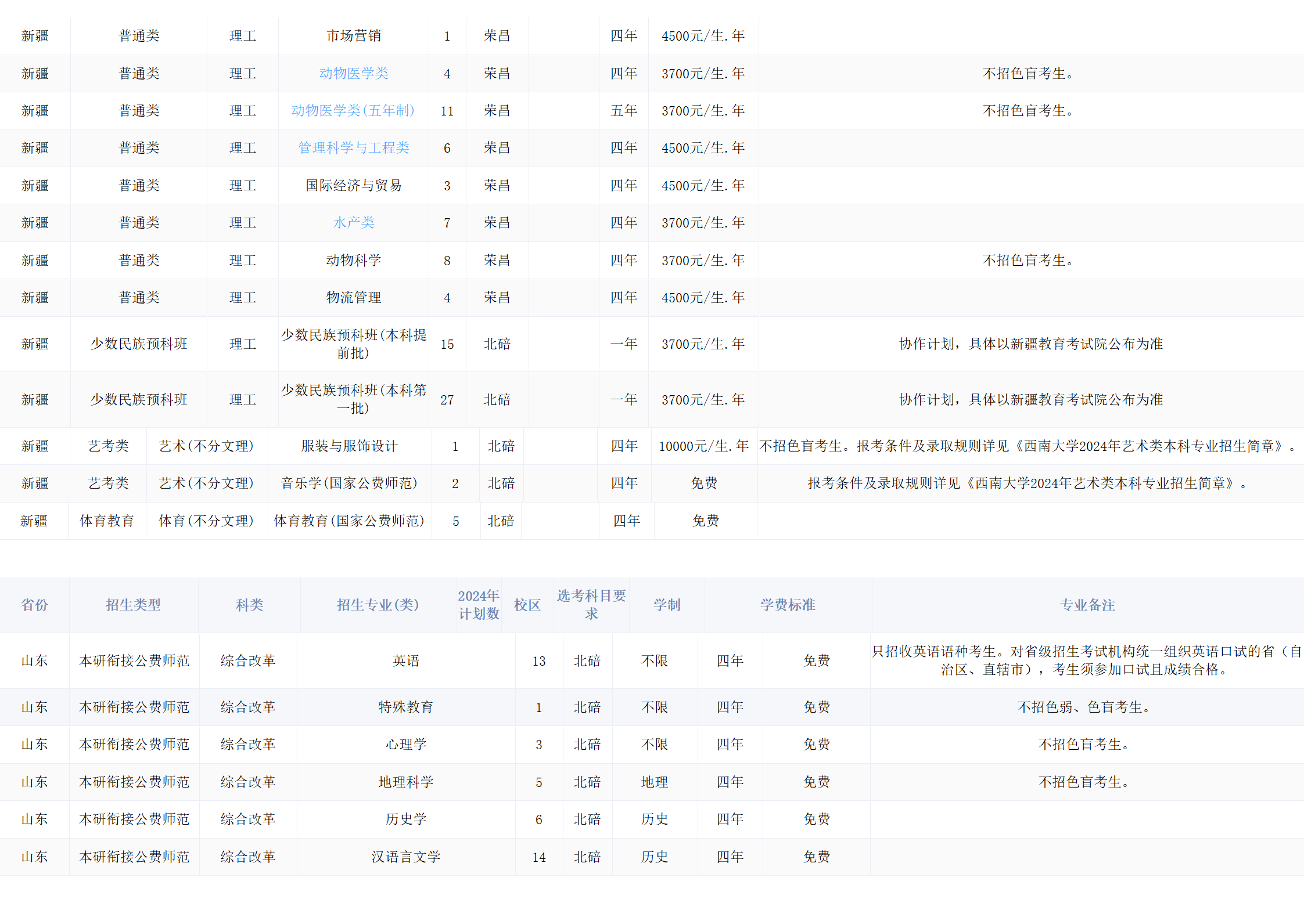Click the 学费标准 column header
This screenshot has width=1304, height=921.
tap(788, 605)
